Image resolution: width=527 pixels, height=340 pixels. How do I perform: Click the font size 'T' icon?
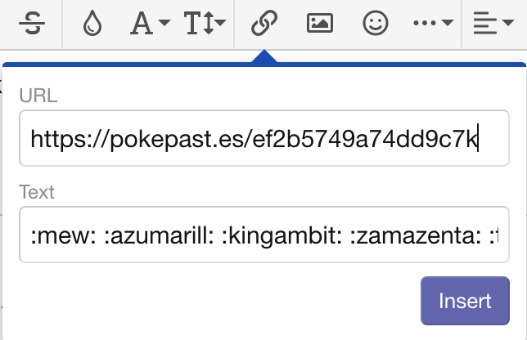click(x=196, y=25)
